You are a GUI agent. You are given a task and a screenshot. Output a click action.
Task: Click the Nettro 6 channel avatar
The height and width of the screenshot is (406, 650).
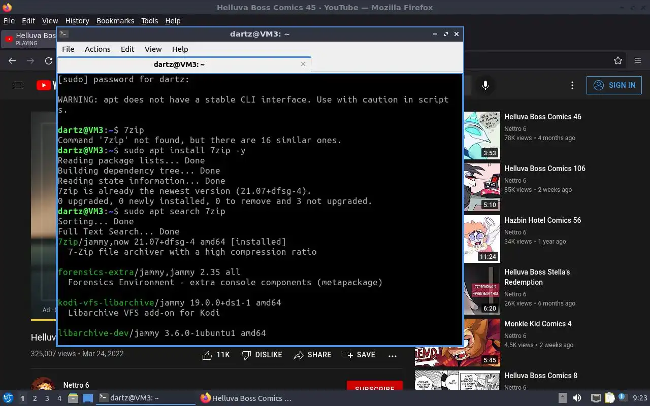pos(44,384)
